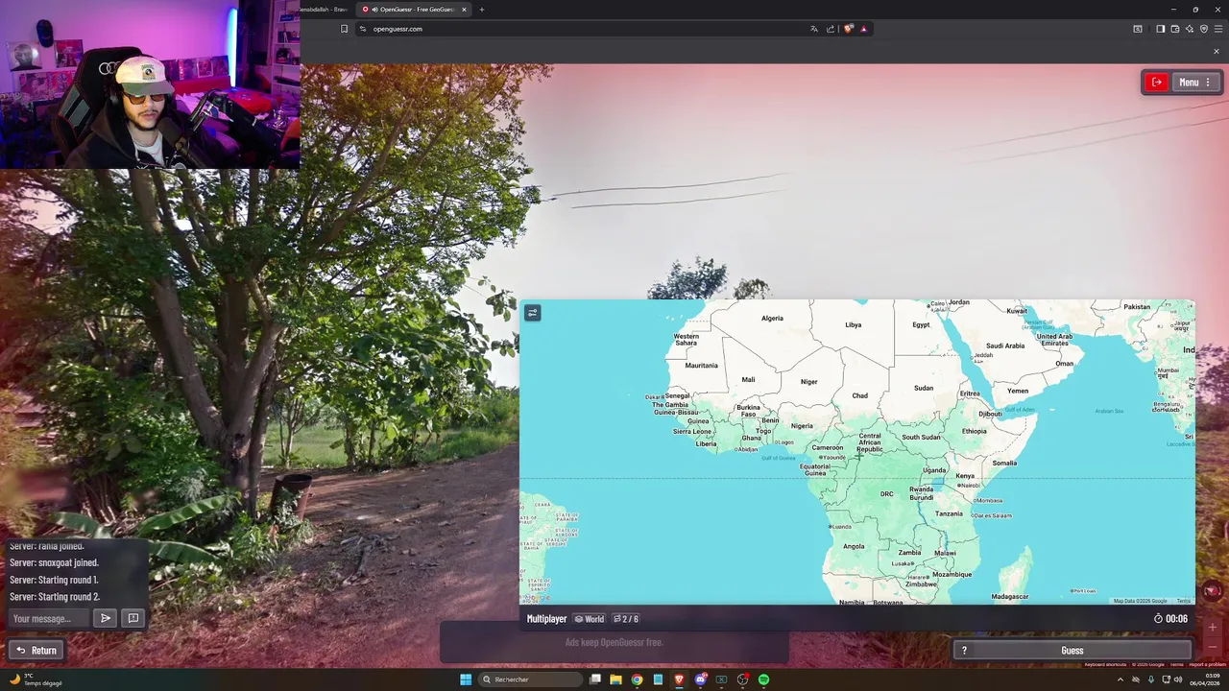Click Tanzania on the map
This screenshot has height=691, width=1229.
point(949,513)
